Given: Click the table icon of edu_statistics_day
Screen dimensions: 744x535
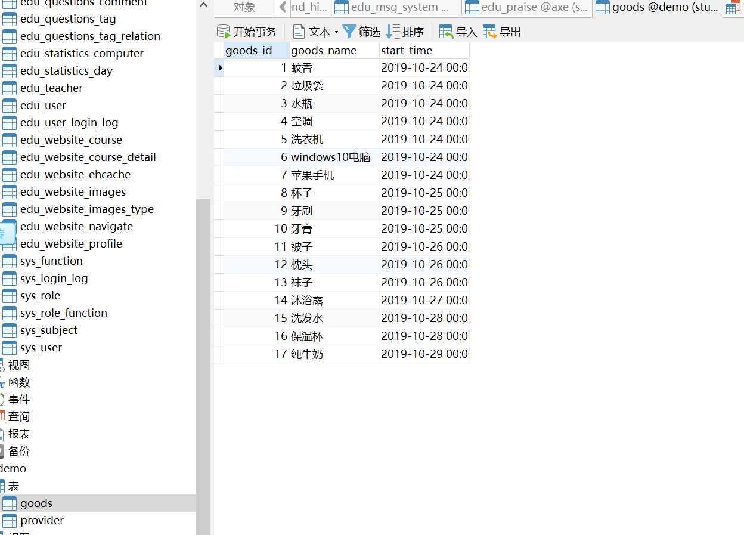Looking at the screenshot, I should click(10, 71).
